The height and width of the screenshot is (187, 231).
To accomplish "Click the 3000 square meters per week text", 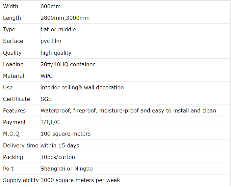I will 80,180.
